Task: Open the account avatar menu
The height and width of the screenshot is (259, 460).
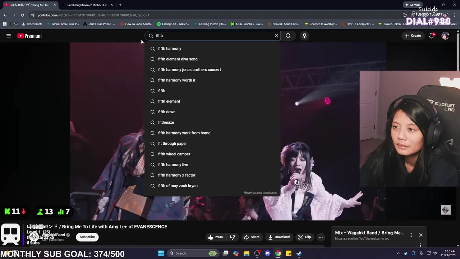Action: (x=445, y=36)
